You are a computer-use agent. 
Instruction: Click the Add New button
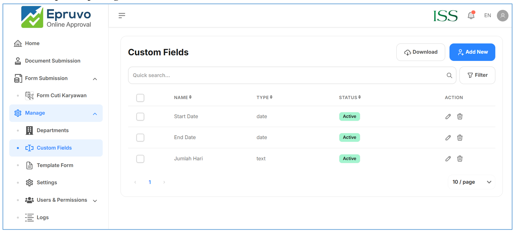coord(472,52)
